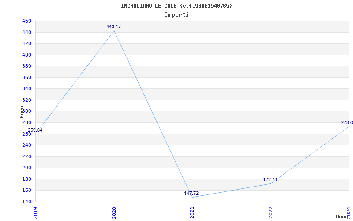The width and height of the screenshot is (353, 221).
Task: Click the 280 y-axis tick label
Action: [26, 123]
